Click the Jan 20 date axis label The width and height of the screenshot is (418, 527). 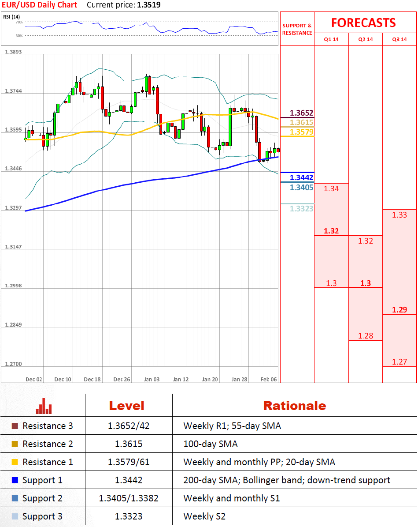click(x=210, y=379)
